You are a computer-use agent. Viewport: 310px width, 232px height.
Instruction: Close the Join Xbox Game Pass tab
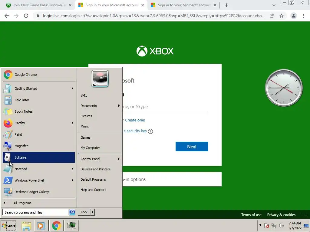click(x=70, y=5)
